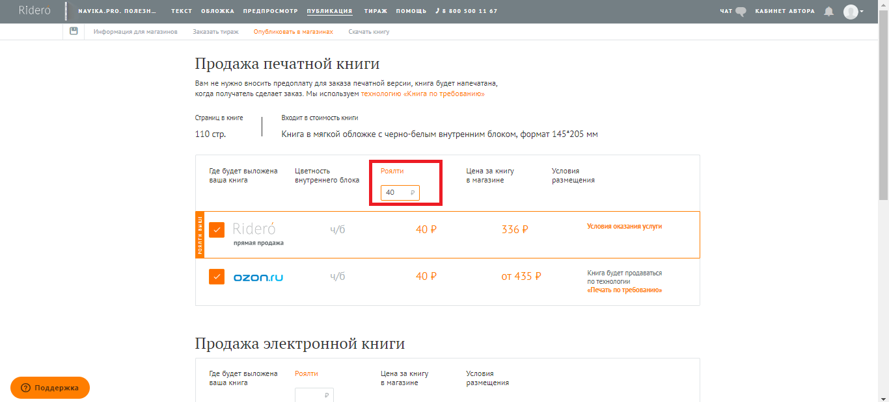Click the e-book royalty input field
Viewport: 889px width, 402px height.
pos(312,395)
